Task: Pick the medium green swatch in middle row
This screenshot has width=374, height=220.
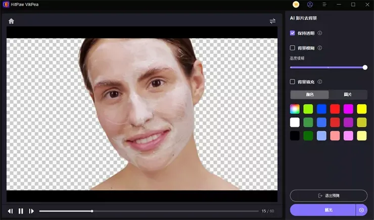Action: 308,123
